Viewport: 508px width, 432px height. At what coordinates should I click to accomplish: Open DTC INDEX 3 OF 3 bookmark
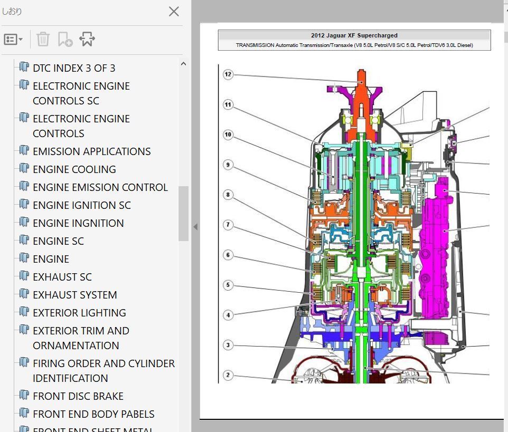[x=73, y=68]
